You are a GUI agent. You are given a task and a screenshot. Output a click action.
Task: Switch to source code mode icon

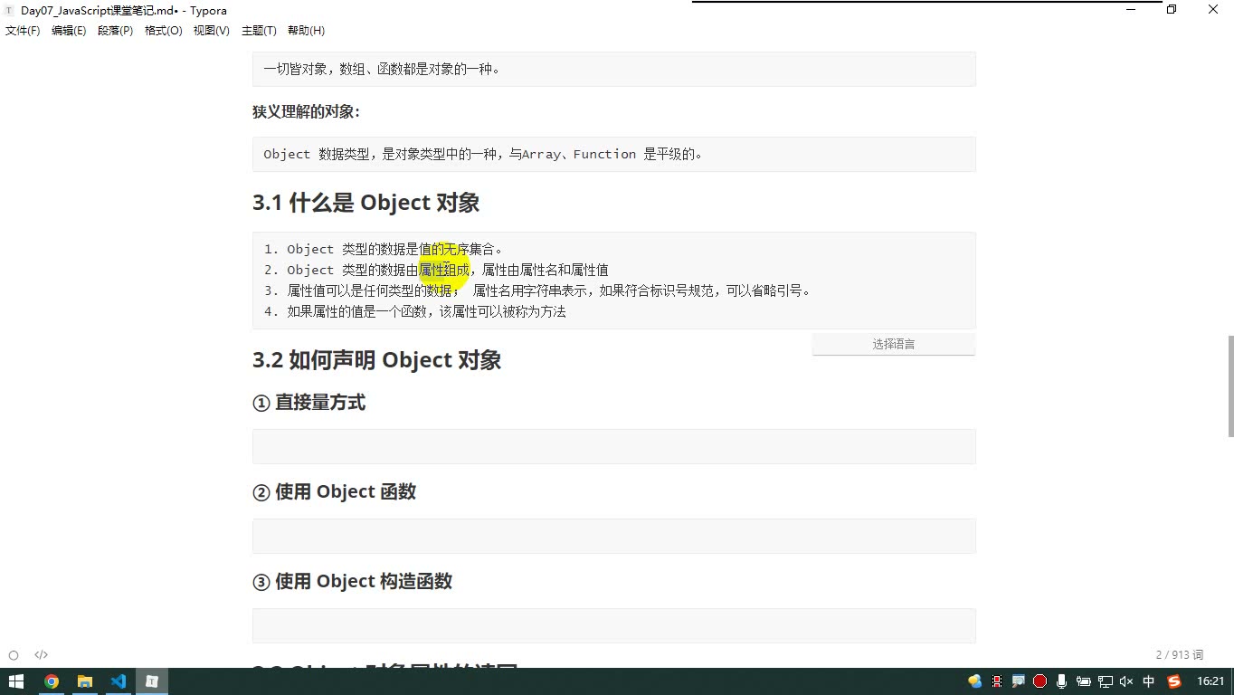(41, 655)
